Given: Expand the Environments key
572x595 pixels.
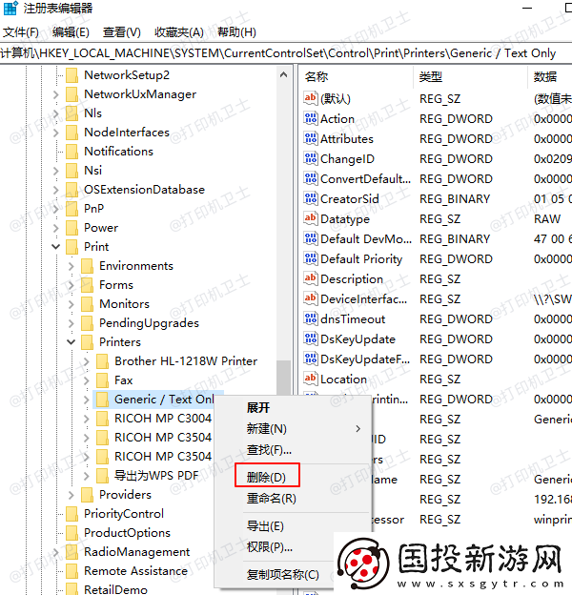Looking at the screenshot, I should click(x=71, y=266).
